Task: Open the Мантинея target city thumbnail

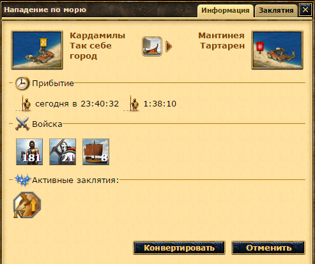Action: point(277,50)
